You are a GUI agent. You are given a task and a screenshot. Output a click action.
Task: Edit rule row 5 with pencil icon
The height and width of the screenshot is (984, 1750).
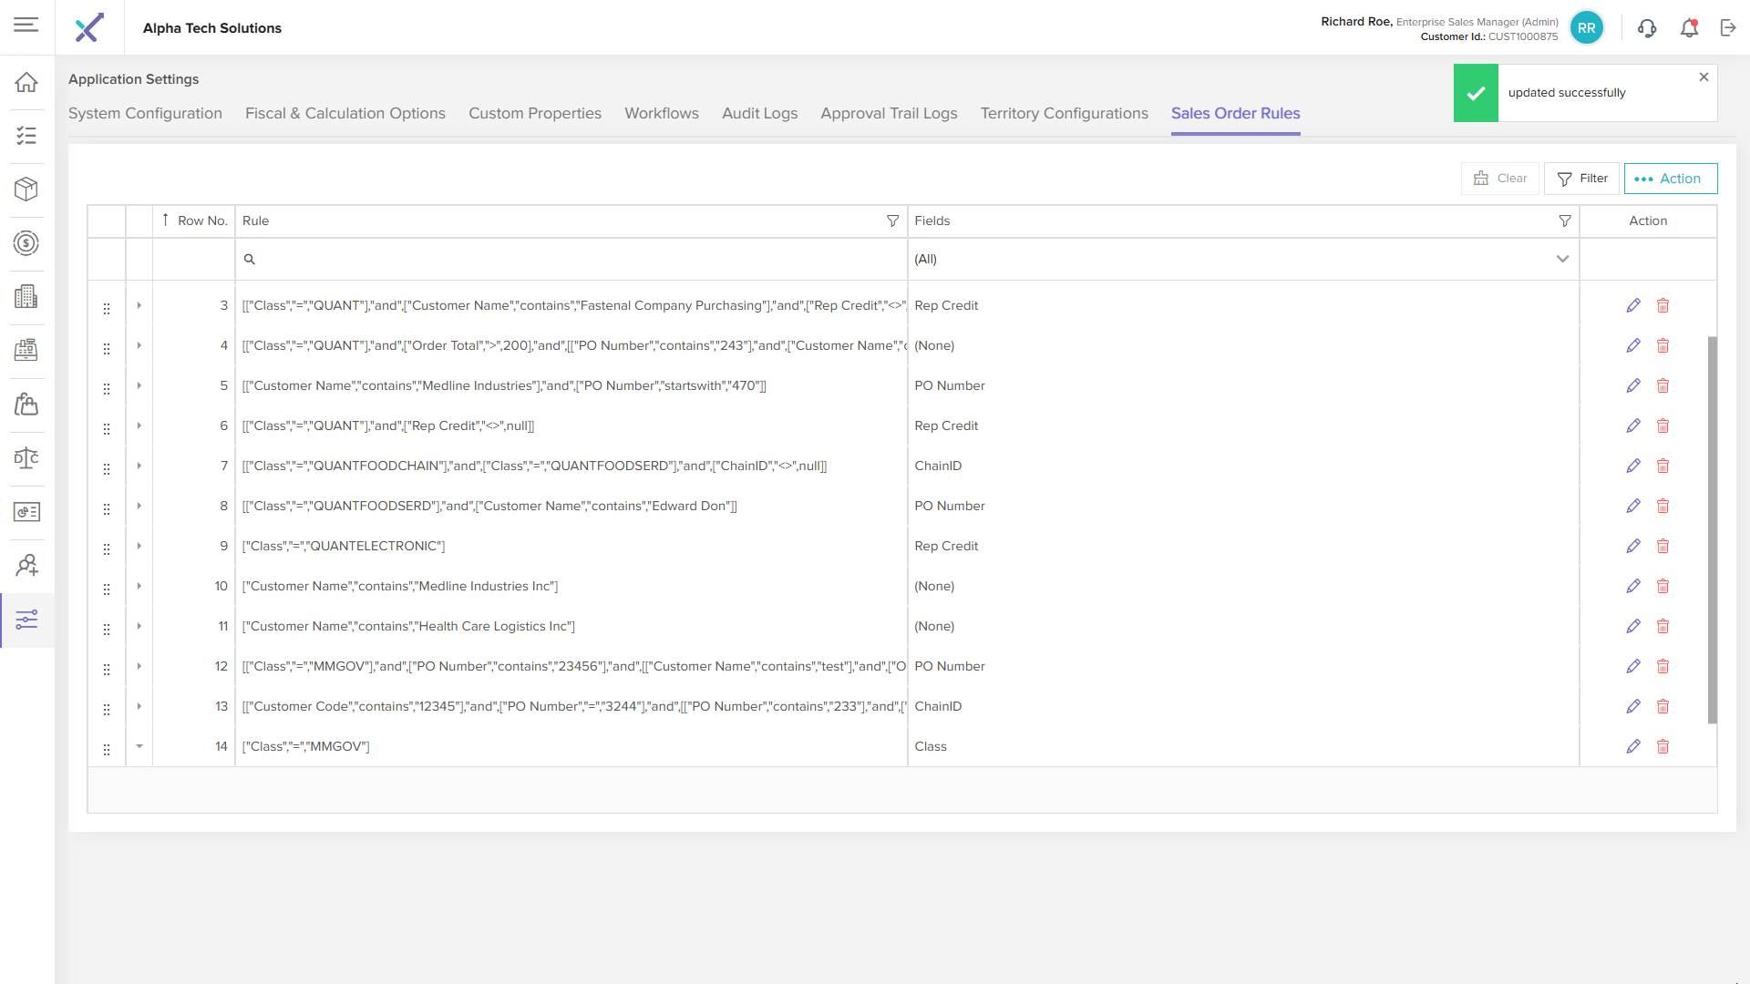point(1632,385)
